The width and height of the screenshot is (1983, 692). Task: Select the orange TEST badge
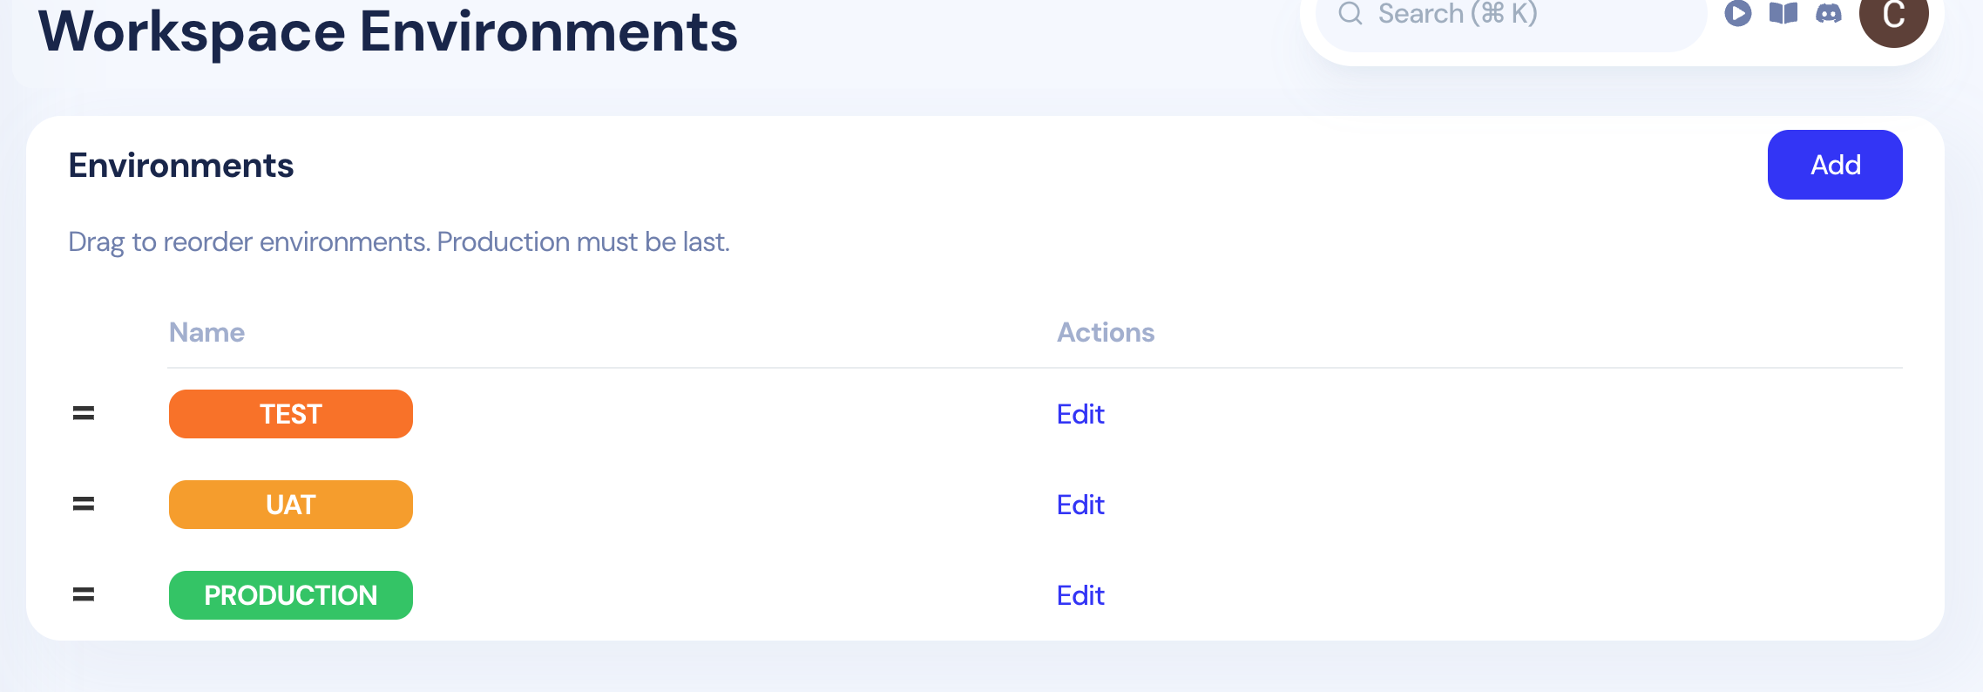[x=291, y=414]
